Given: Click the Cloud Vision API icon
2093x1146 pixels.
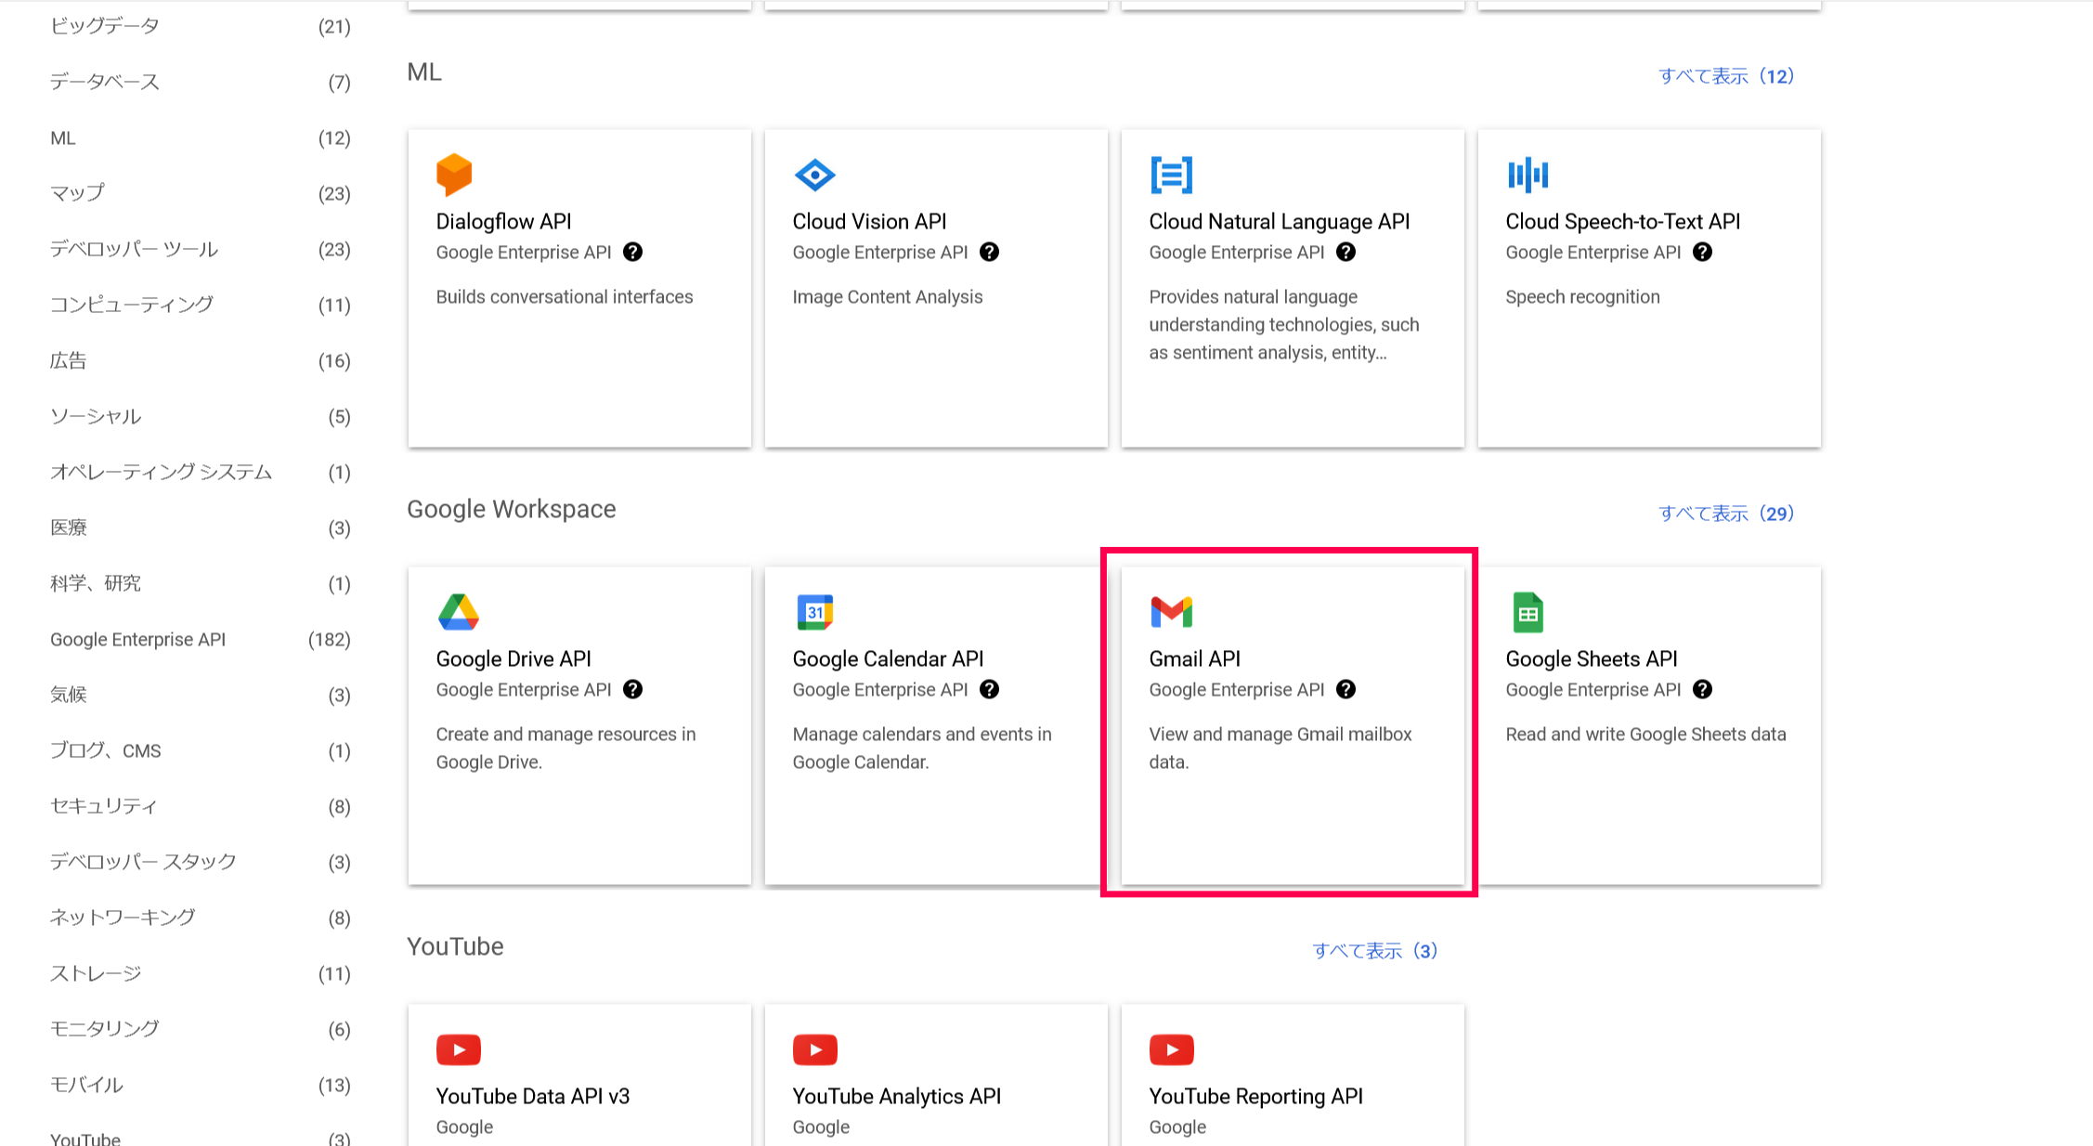Looking at the screenshot, I should [x=813, y=175].
